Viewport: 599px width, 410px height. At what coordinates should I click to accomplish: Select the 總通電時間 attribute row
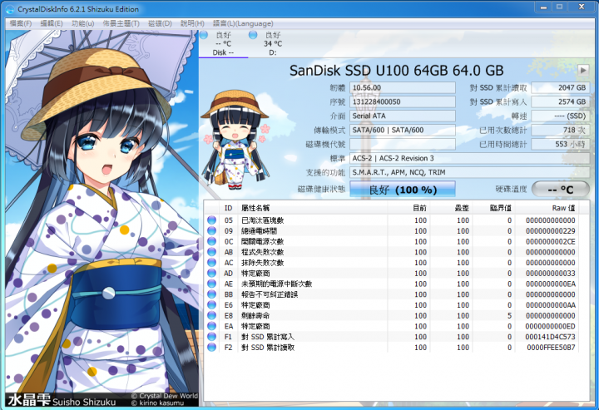(x=393, y=231)
